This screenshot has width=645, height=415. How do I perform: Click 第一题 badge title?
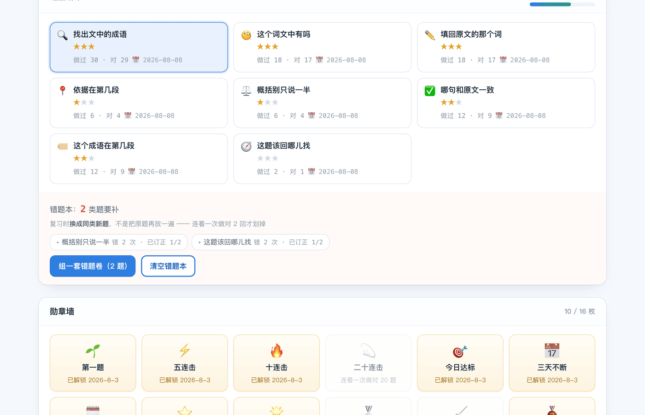coord(93,368)
